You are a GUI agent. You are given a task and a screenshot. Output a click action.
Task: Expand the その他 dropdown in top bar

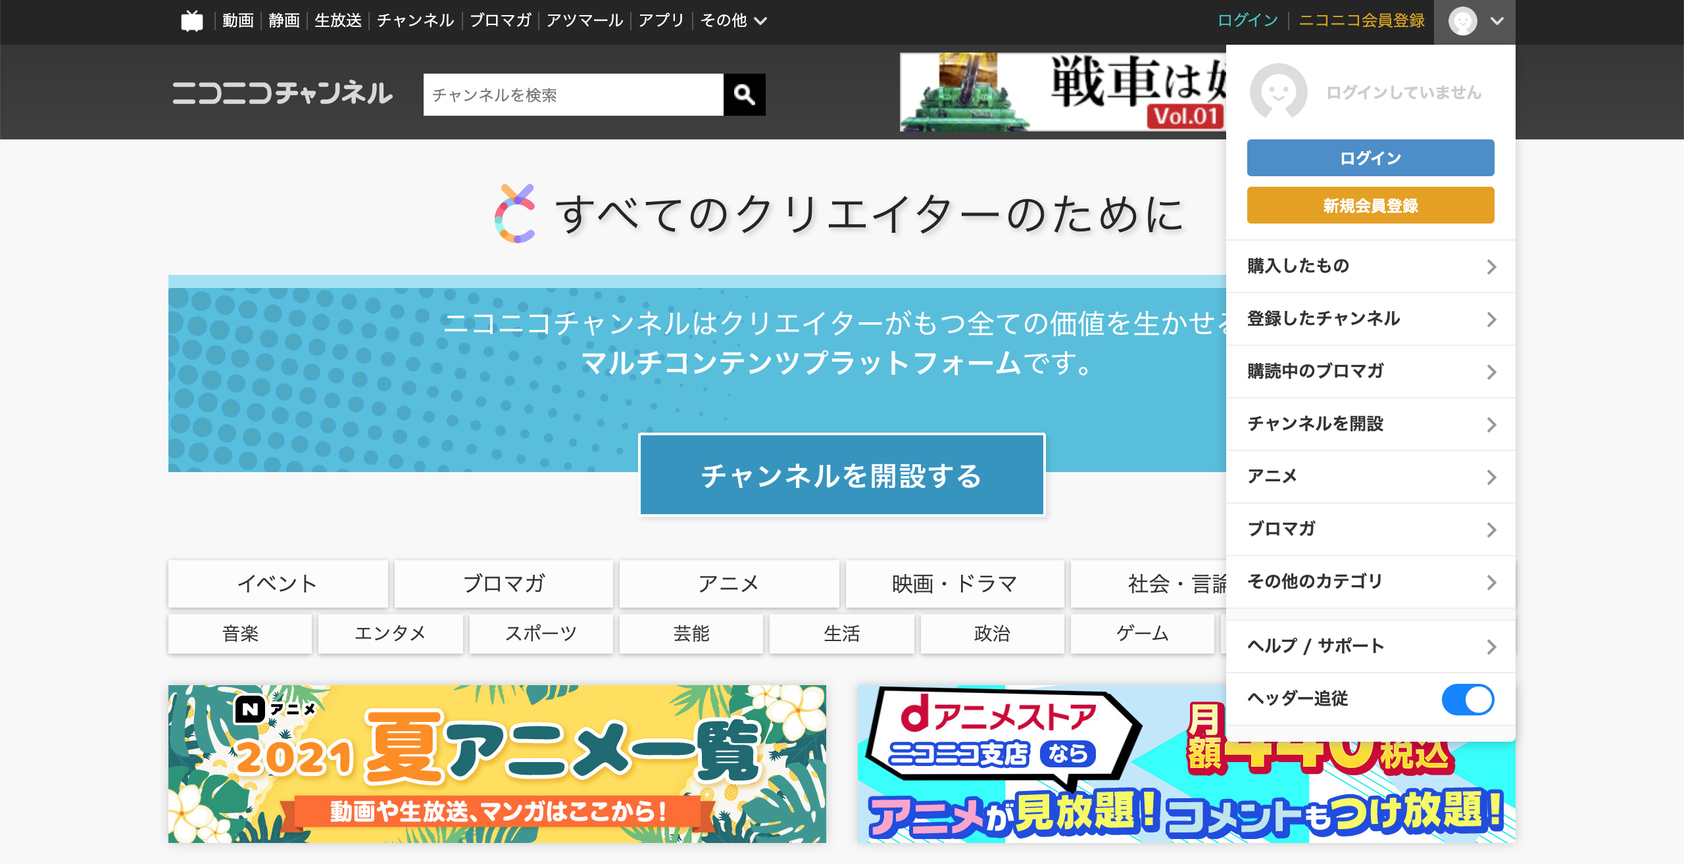click(x=733, y=21)
